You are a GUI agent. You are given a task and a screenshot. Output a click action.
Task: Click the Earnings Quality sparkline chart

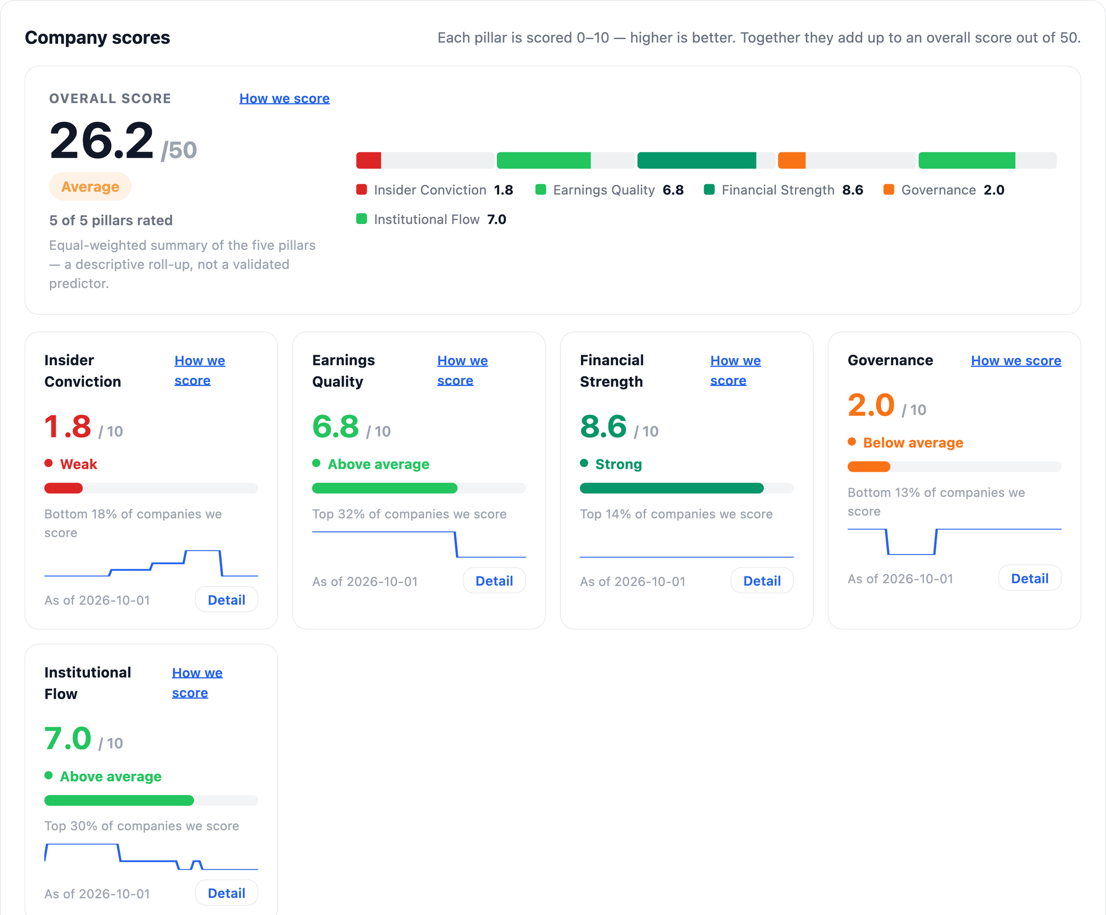point(419,544)
